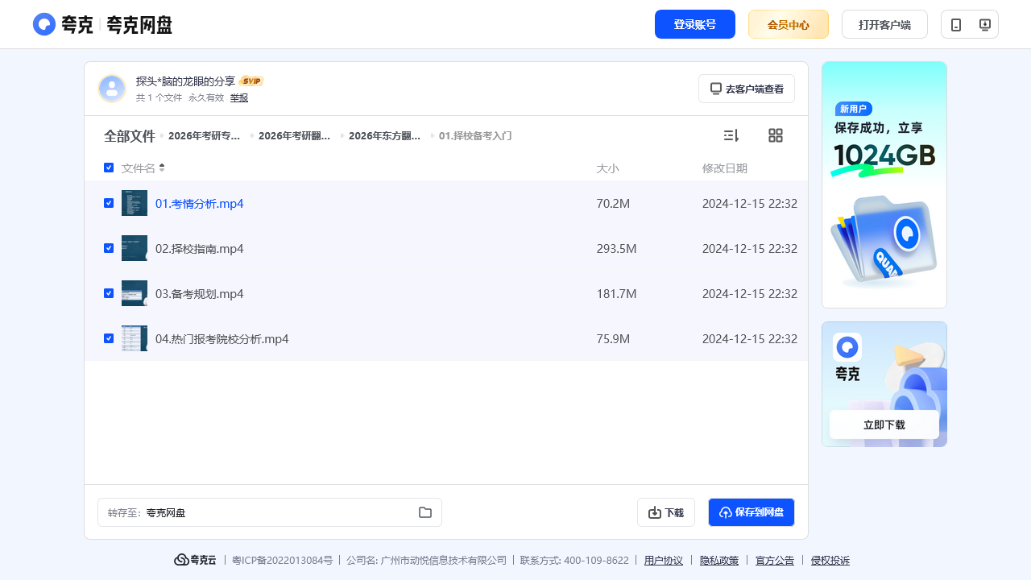
Task: Open the 官方公告 link
Action: tap(775, 561)
